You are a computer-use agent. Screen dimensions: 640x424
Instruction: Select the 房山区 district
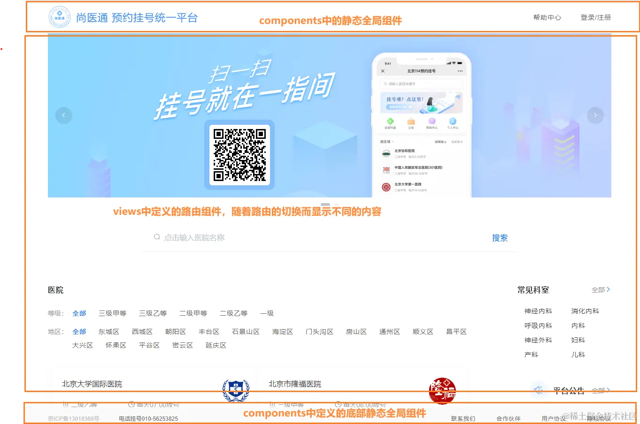pos(356,332)
